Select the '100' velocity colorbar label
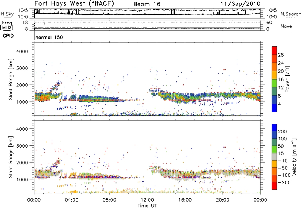The image size is (301, 208). coord(283,139)
